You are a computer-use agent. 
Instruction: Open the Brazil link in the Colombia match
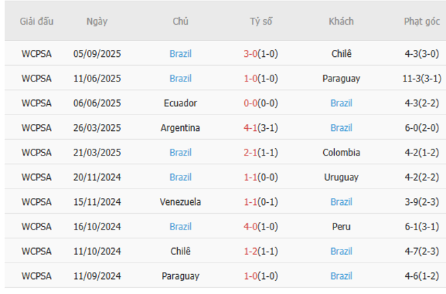[180, 152]
